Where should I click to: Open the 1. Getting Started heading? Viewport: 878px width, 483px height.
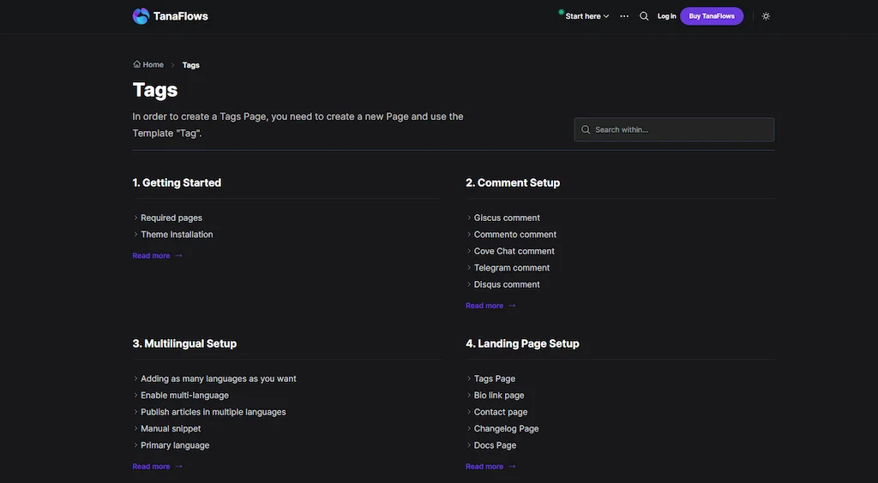click(x=177, y=182)
